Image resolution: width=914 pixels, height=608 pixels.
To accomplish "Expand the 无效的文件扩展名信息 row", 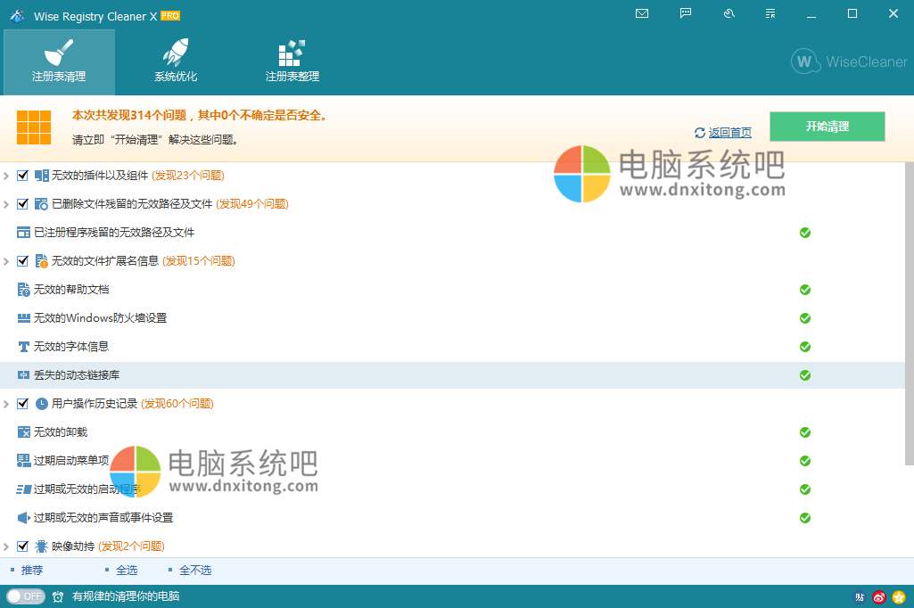I will click(6, 261).
